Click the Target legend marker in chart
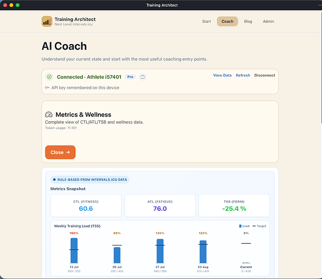 254,226
